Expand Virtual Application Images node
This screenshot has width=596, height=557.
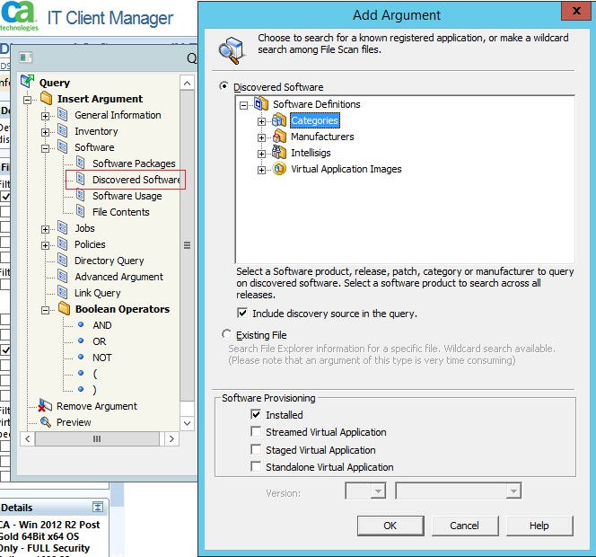tap(261, 170)
